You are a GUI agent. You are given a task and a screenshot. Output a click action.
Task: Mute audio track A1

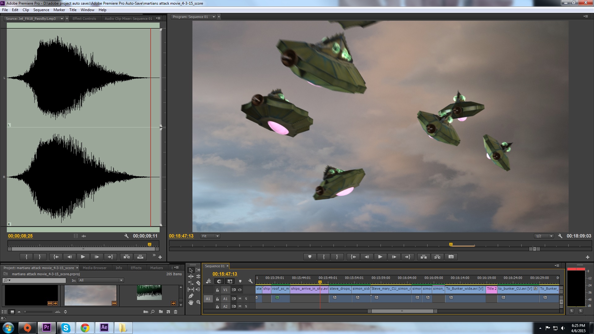(x=240, y=299)
